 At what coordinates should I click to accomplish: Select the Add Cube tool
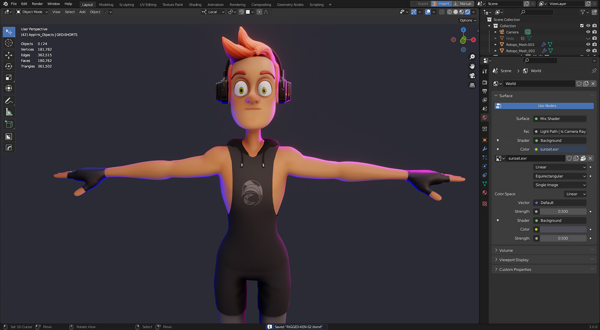pos(9,124)
